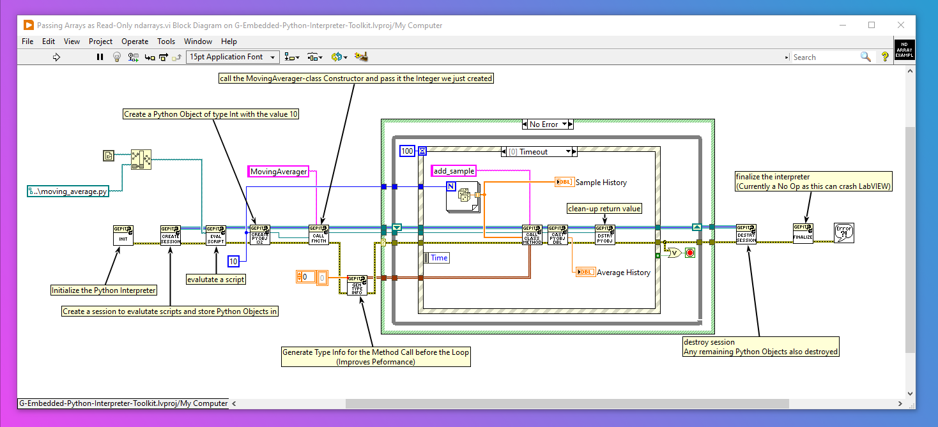Screen dimensions: 938x427
Task: Click the add_sample string constant
Action: (x=454, y=171)
